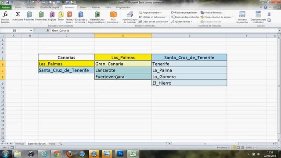Select the Canarias cell
This screenshot has height=158, width=281.
tap(66, 57)
